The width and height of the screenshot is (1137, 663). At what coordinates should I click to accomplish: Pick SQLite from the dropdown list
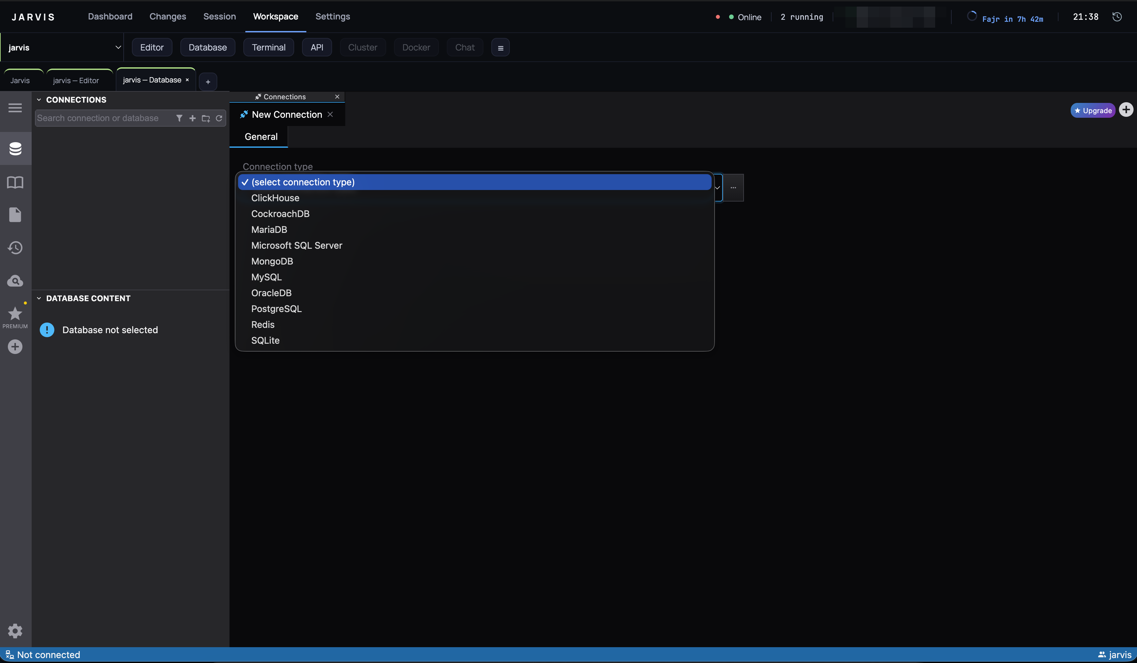475,340
